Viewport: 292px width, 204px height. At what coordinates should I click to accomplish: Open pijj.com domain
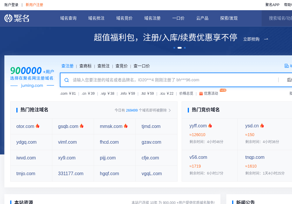[108, 158]
